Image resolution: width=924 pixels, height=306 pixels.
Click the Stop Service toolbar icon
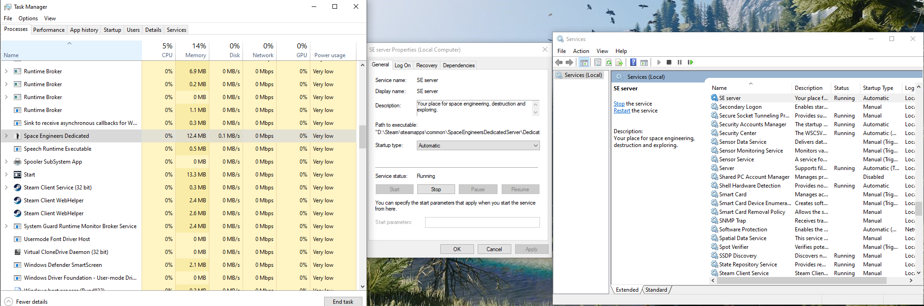tap(669, 62)
